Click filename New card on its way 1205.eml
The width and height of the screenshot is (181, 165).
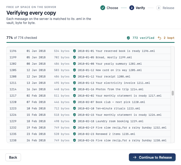coord(110,70)
